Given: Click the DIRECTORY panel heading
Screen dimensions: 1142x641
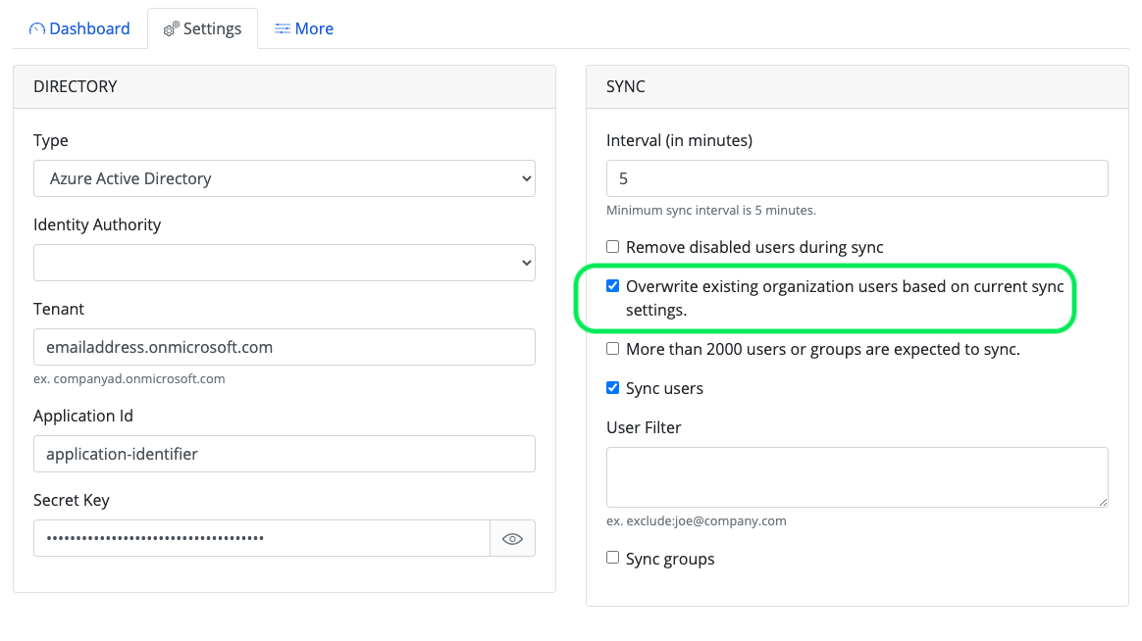Looking at the screenshot, I should (x=75, y=86).
